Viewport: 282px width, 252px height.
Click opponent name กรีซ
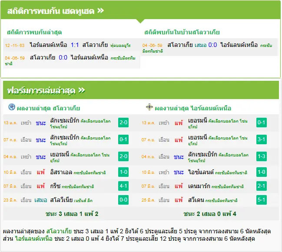(x=55, y=186)
